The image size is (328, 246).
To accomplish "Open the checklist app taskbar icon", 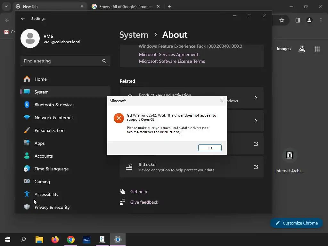I will (x=102, y=240).
